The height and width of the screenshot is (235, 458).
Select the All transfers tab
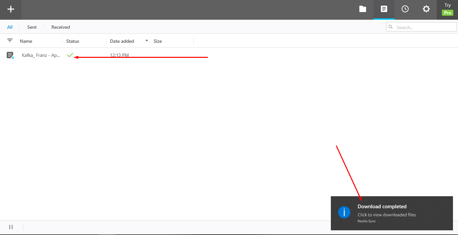pyautogui.click(x=10, y=27)
